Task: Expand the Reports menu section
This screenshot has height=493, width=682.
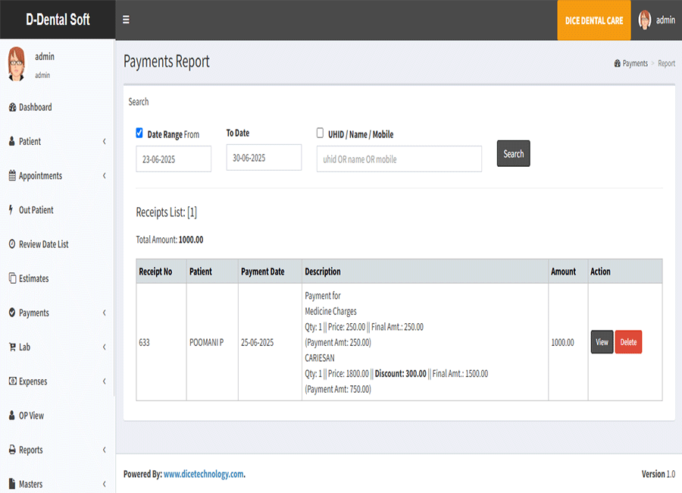Action: [x=30, y=450]
